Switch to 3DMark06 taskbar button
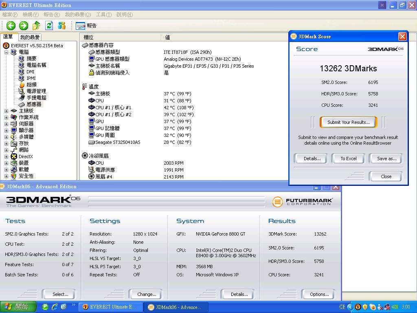417x313 pixels. click(176, 307)
